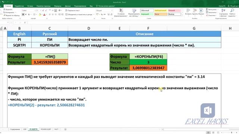Open Форматировать как таблицу gallery
The image size is (239, 134).
pos(134,13)
